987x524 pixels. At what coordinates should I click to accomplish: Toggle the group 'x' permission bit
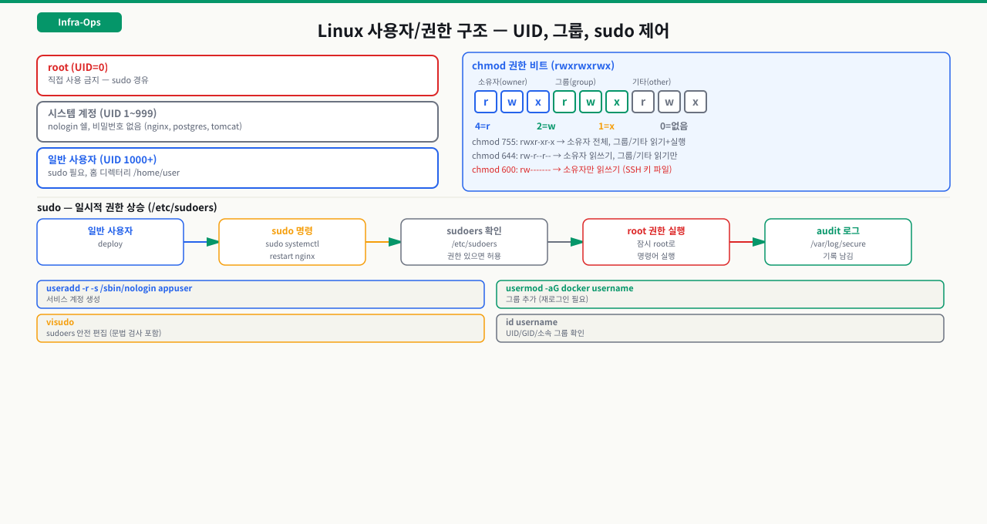pos(617,102)
